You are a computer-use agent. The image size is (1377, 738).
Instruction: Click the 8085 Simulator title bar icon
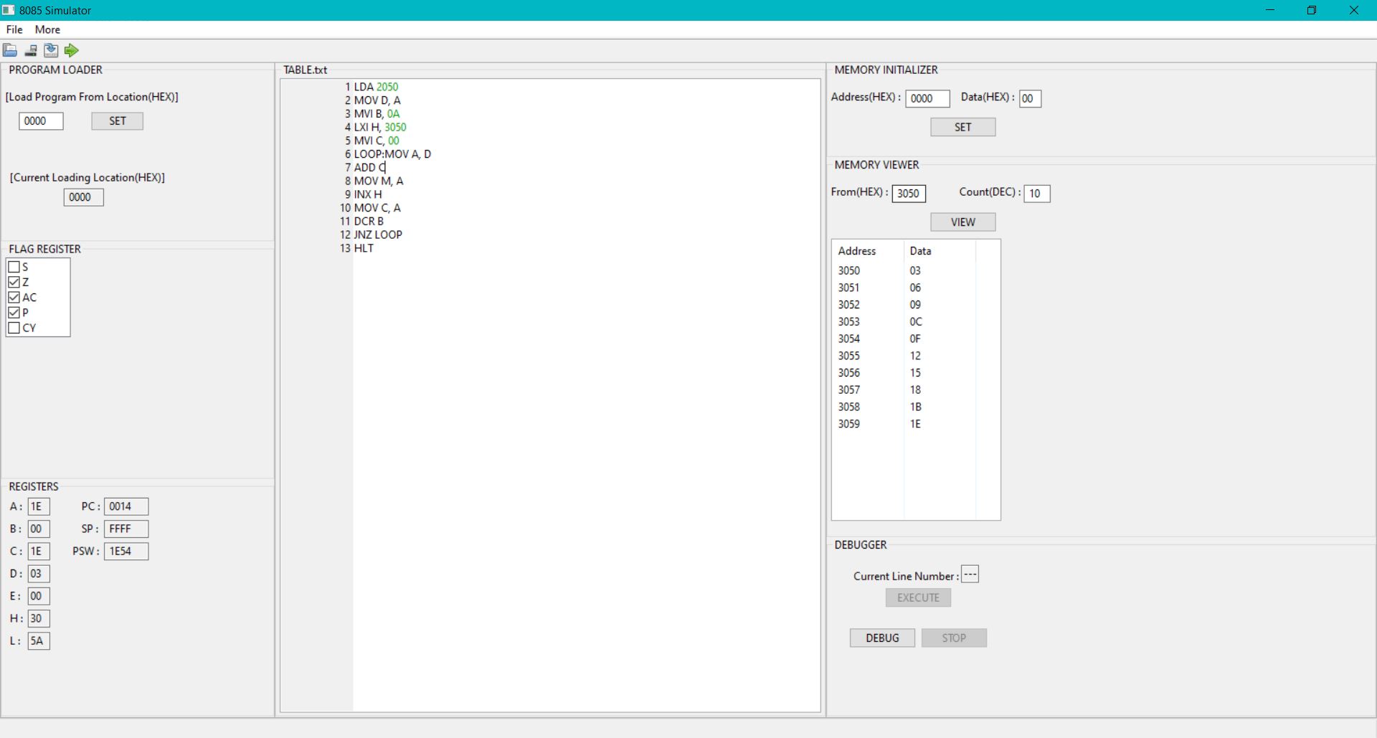(9, 10)
